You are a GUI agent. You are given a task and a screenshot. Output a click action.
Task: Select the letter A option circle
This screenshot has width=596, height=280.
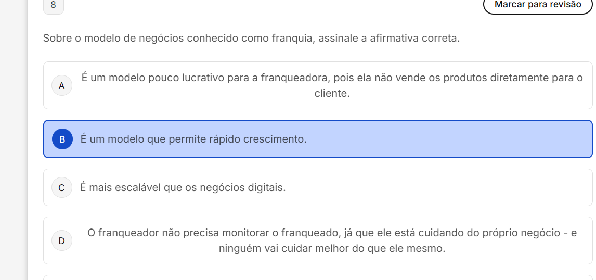[62, 86]
